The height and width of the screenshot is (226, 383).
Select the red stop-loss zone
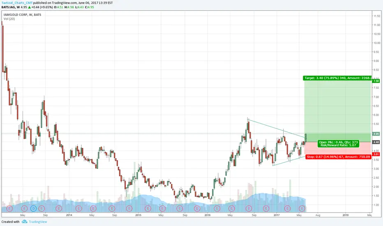click(x=338, y=148)
